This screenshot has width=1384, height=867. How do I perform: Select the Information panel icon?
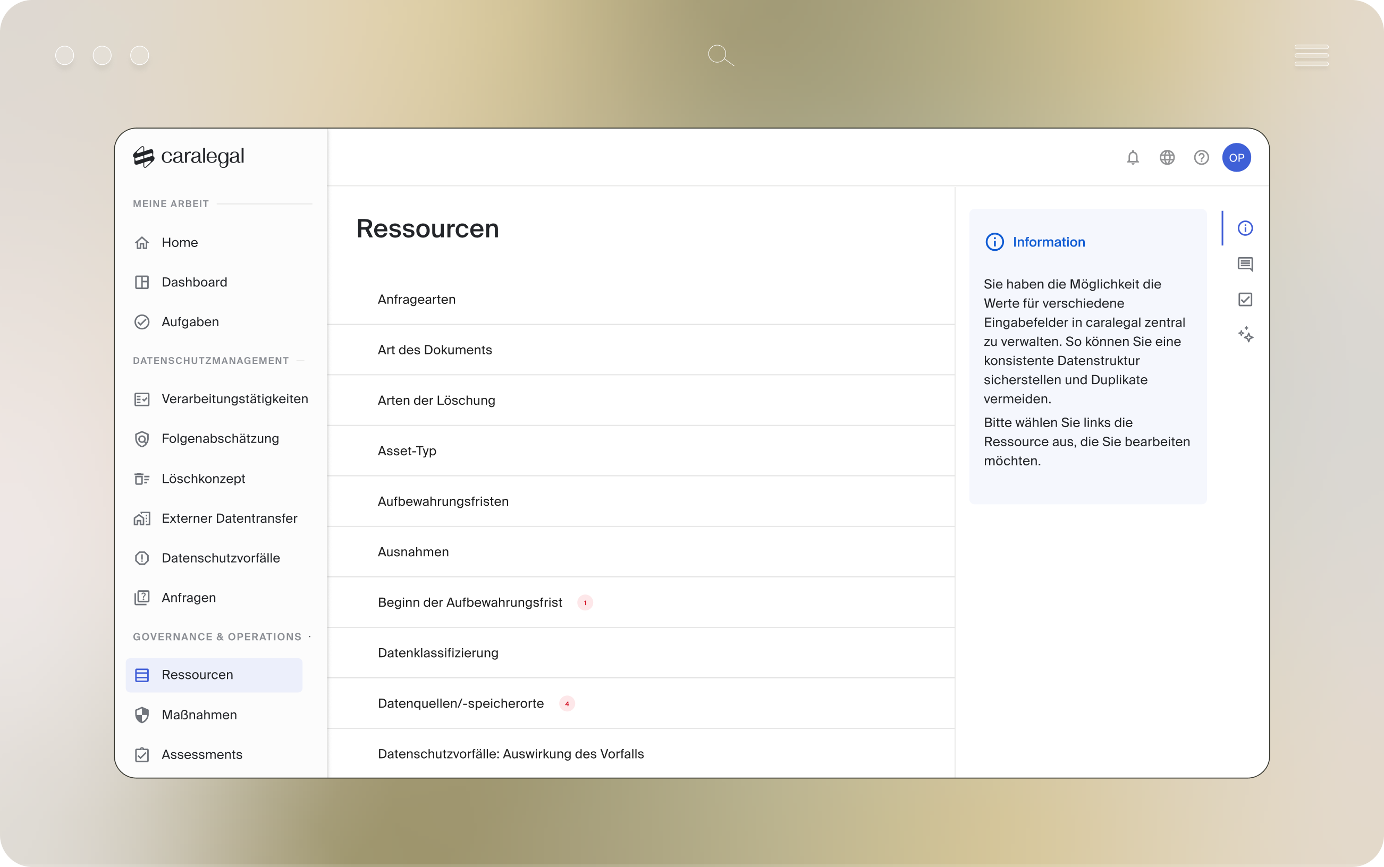pos(1245,228)
